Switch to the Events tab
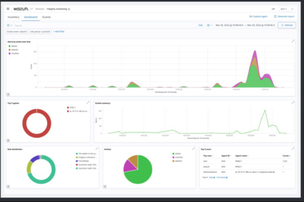The width and height of the screenshot is (304, 202). pyautogui.click(x=46, y=17)
